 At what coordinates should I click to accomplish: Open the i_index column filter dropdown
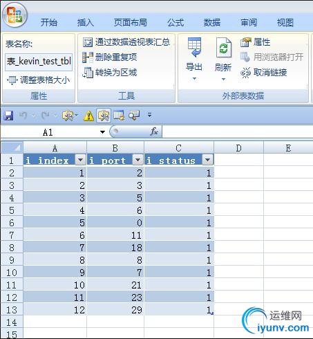pos(81,160)
